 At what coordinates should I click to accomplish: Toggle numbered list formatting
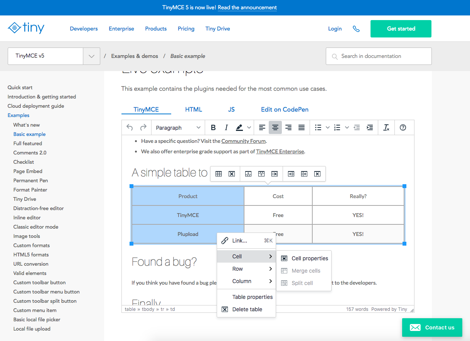337,127
